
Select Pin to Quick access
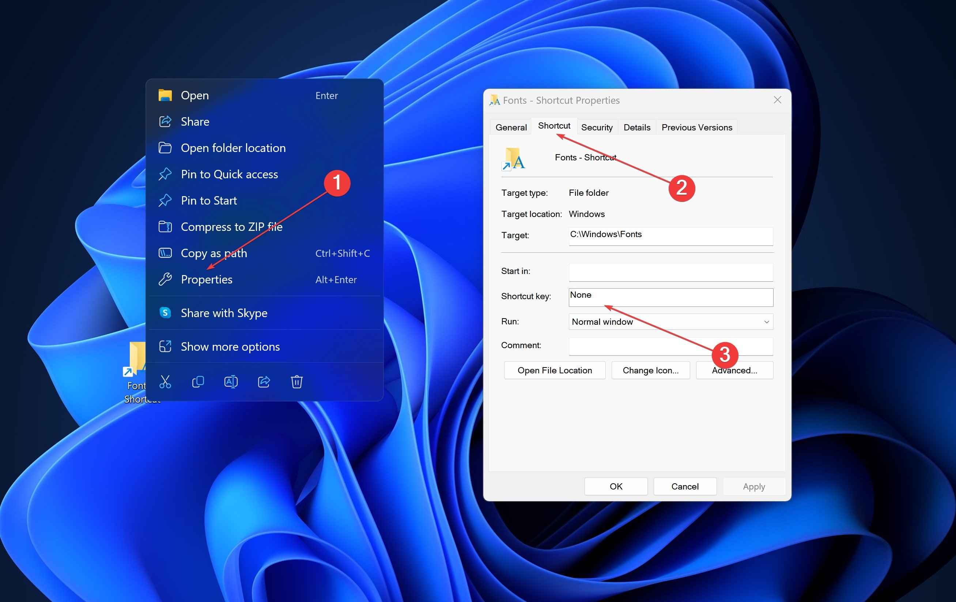pos(264,174)
